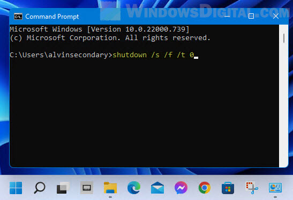Click Command Prompt title bar icon
The height and width of the screenshot is (200, 293).
18,17
